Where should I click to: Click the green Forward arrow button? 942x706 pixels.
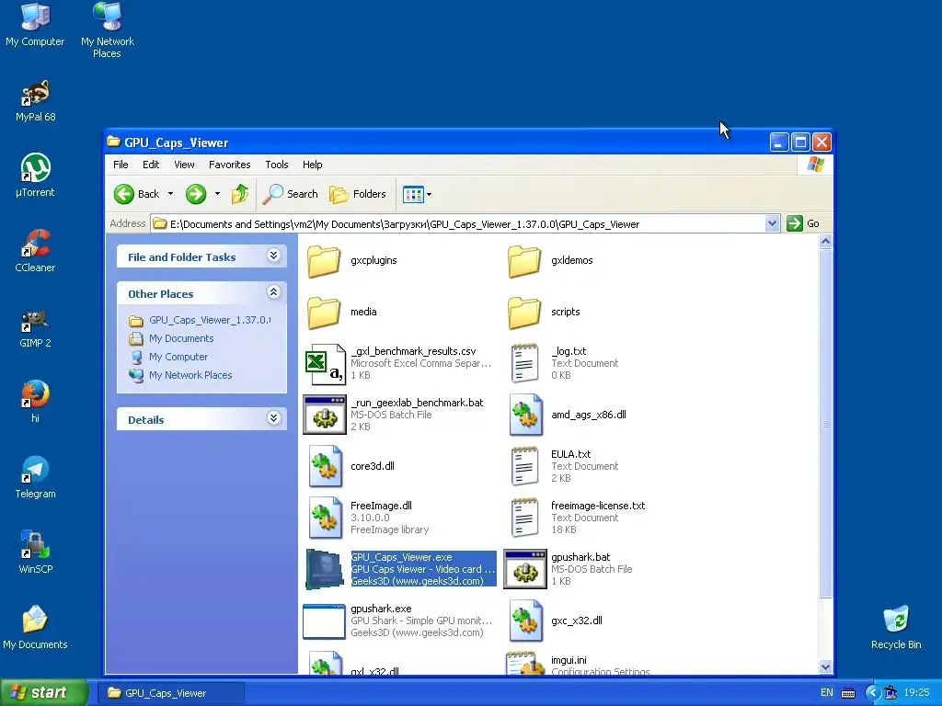(196, 194)
